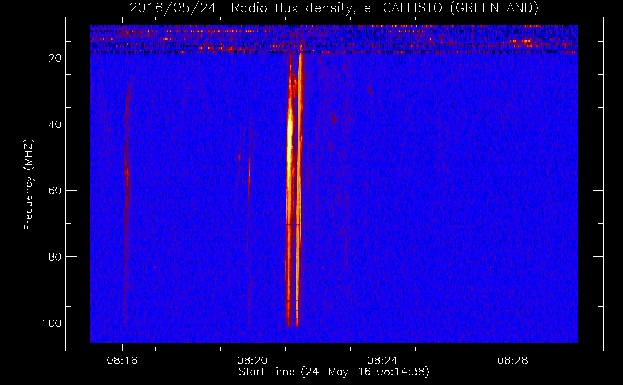Click the '08:20' time tick label
Image resolution: width=623 pixels, height=385 pixels.
point(253,361)
